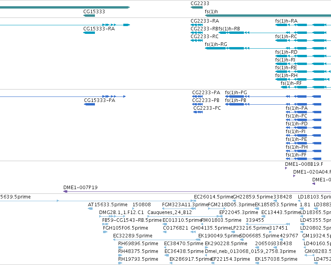The width and height of the screenshot is (331, 265).
Task: Click the SD06685.5prime EST label
Action: (260, 236)
